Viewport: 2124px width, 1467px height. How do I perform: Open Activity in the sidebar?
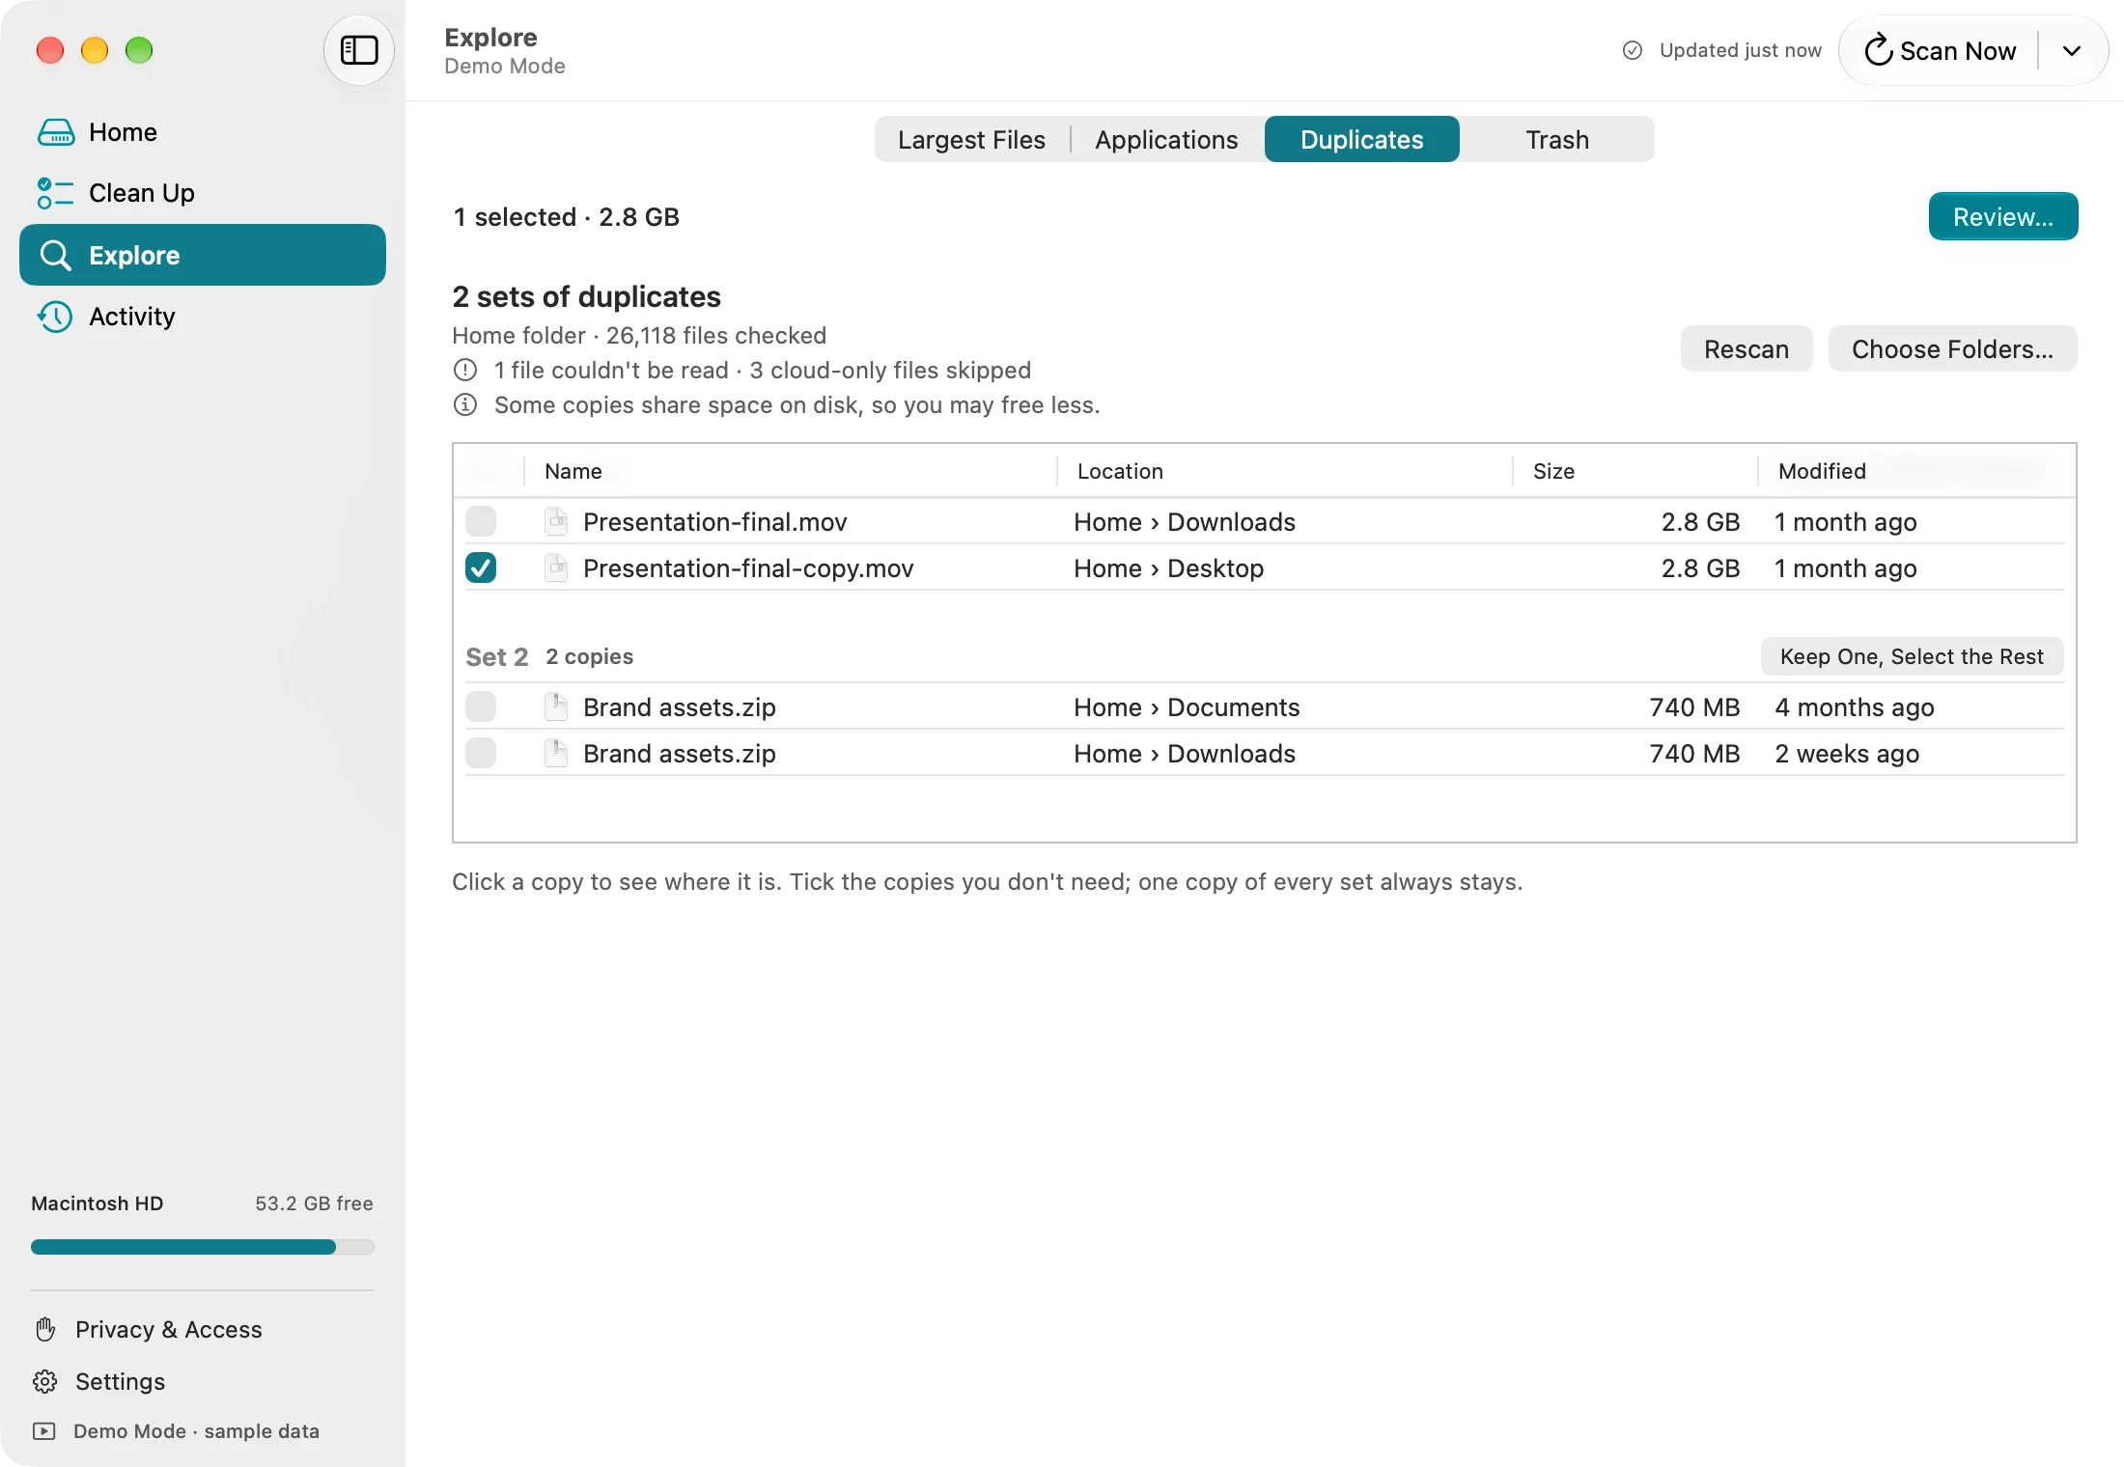tap(203, 317)
